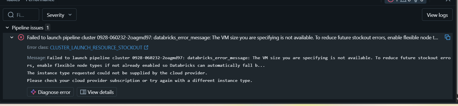The width and height of the screenshot is (458, 106).
Task: Collapse the Pipeline issues section
Action: (x=7, y=28)
